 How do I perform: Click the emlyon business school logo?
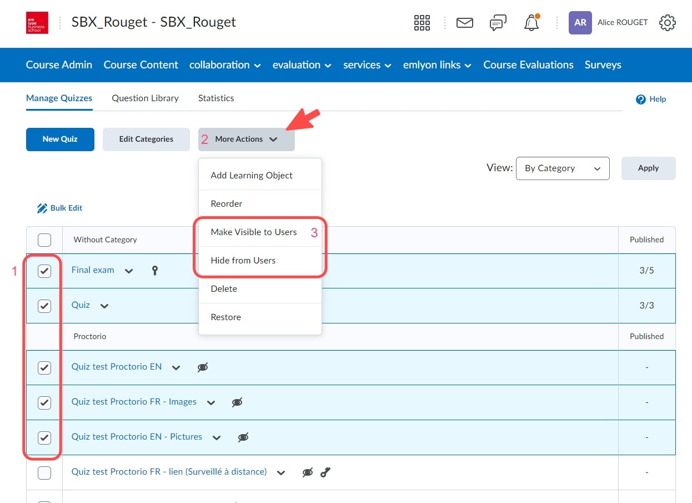coord(37,23)
